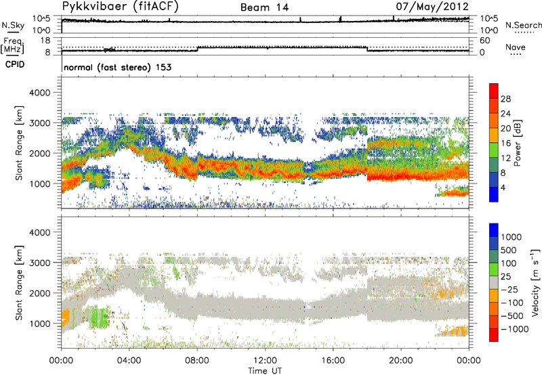
Task: Click the orange velocity patch at 00:00 near 1000 km
Action: tap(65, 318)
